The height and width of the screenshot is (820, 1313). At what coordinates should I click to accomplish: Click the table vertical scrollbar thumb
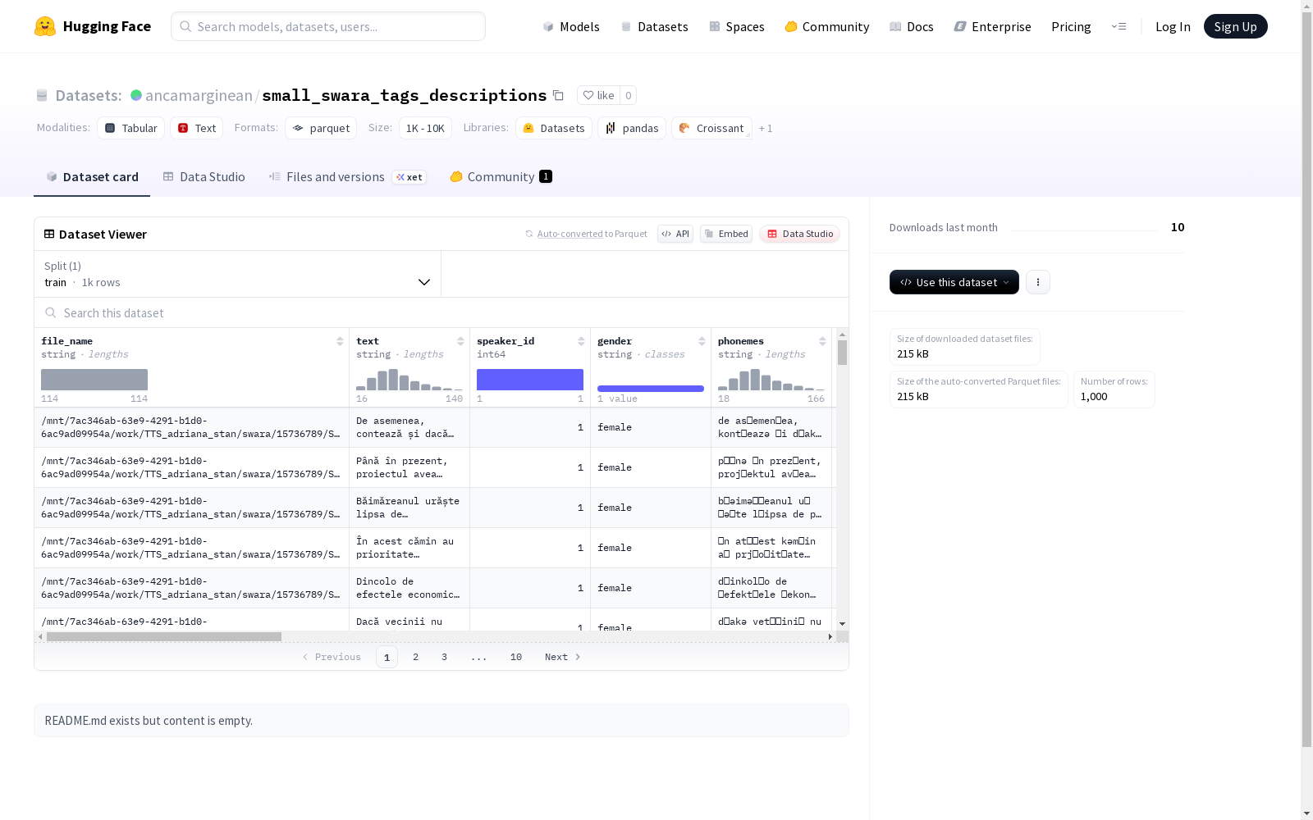842,353
